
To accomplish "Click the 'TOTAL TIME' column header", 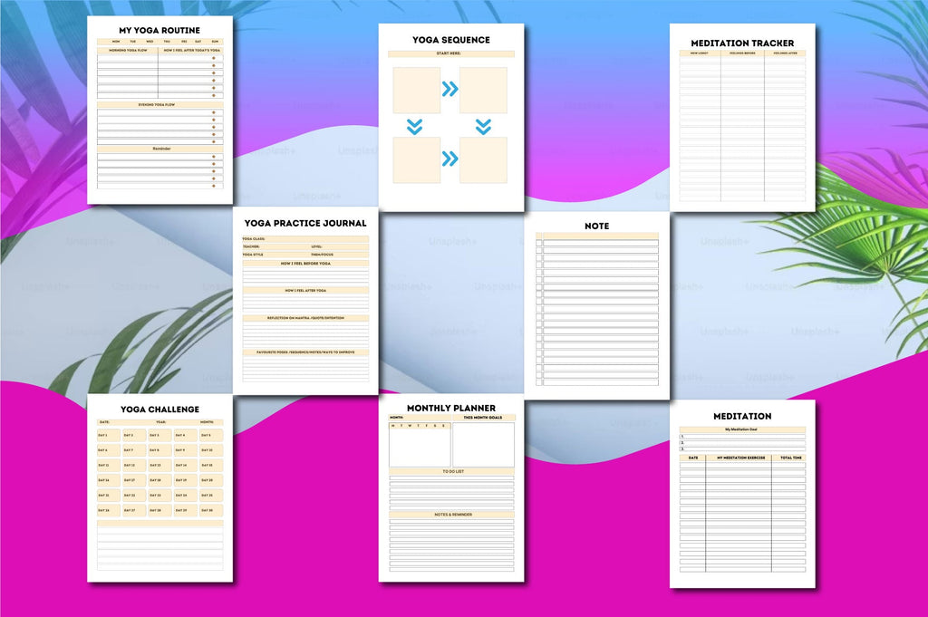I will tap(789, 458).
